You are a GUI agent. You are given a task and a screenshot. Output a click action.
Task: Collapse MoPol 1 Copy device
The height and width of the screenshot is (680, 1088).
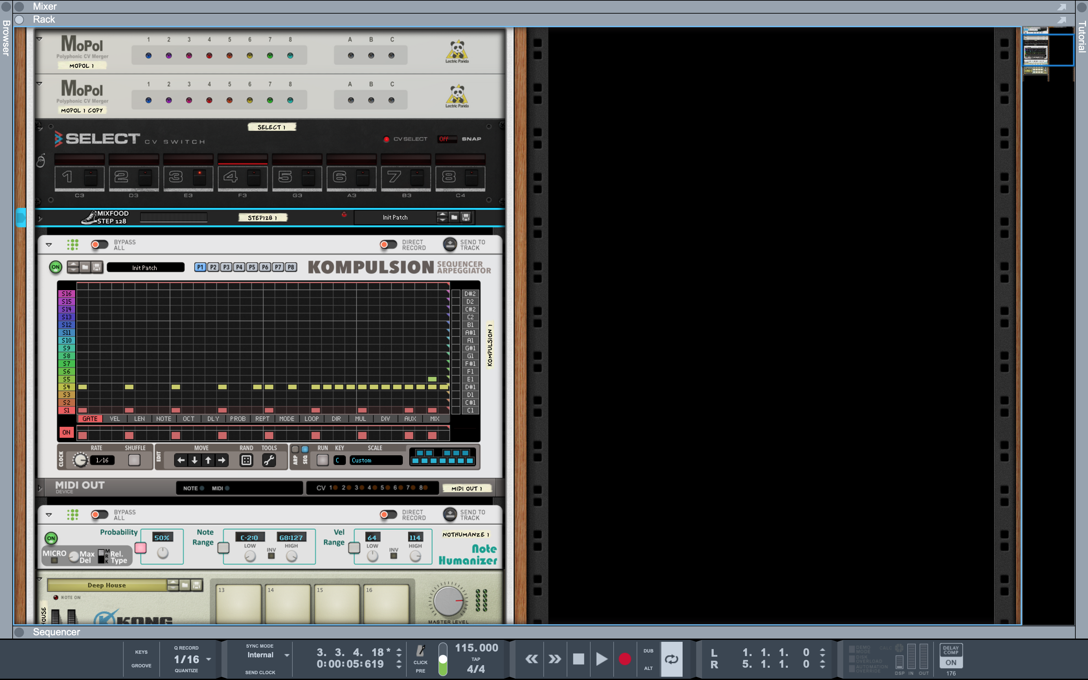(40, 84)
